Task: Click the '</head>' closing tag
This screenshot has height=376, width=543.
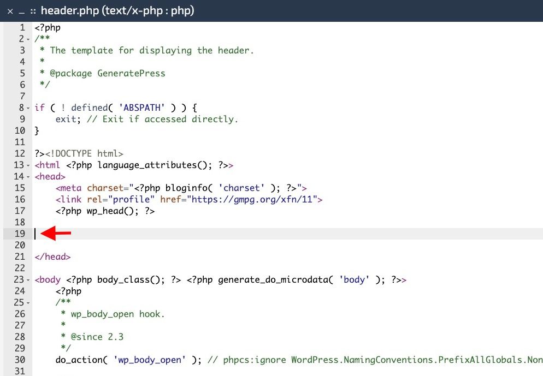Action: tap(52, 256)
